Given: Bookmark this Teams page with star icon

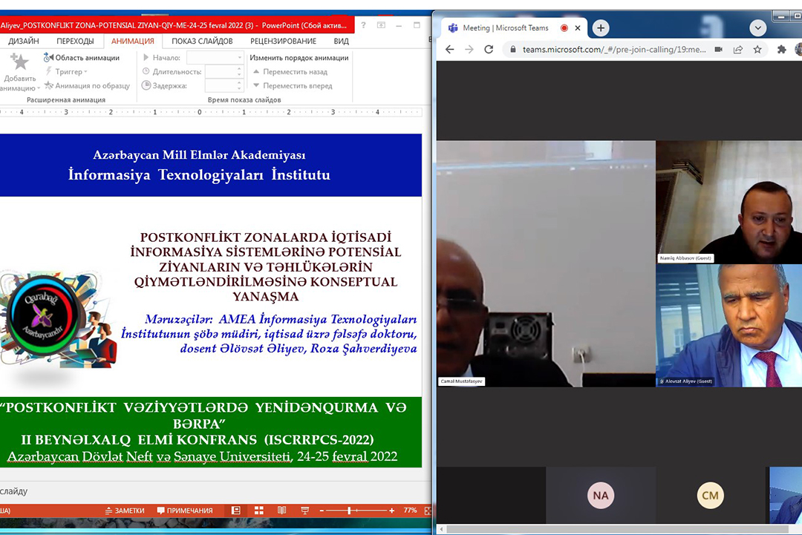Looking at the screenshot, I should pos(757,50).
